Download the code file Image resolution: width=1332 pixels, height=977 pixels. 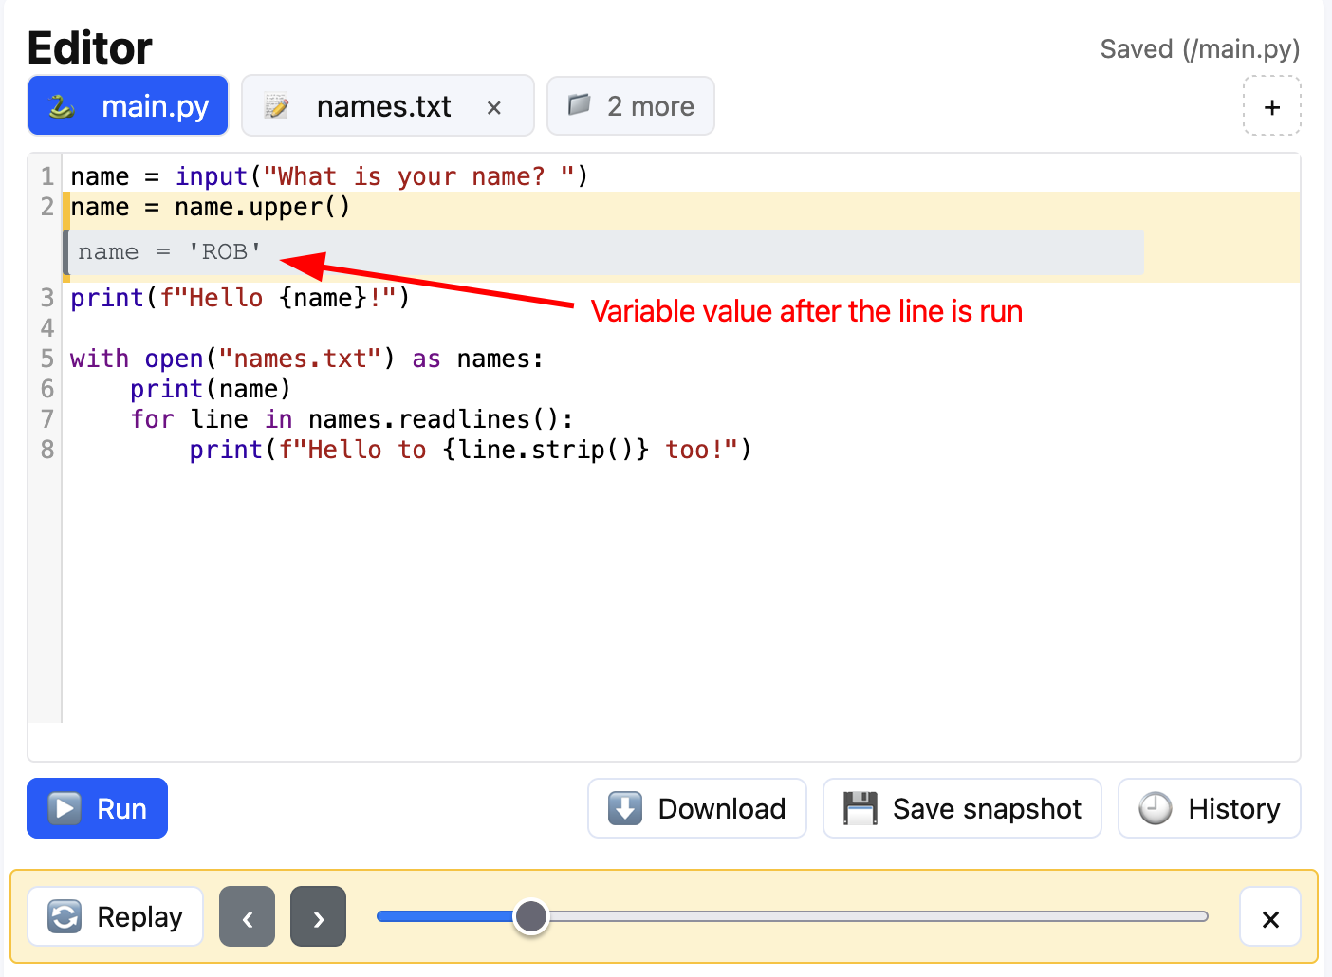[x=697, y=808]
